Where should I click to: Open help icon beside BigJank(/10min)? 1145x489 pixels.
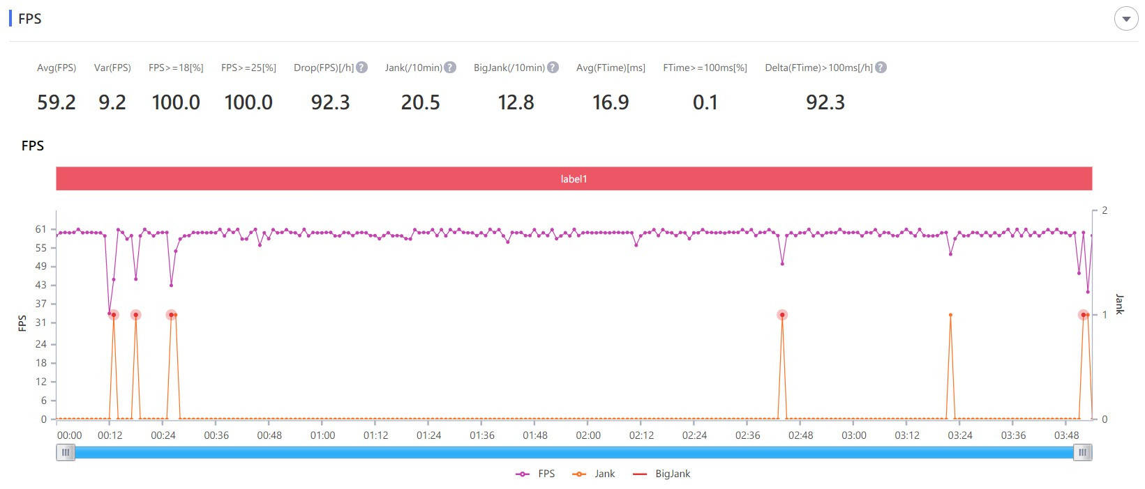tap(553, 68)
